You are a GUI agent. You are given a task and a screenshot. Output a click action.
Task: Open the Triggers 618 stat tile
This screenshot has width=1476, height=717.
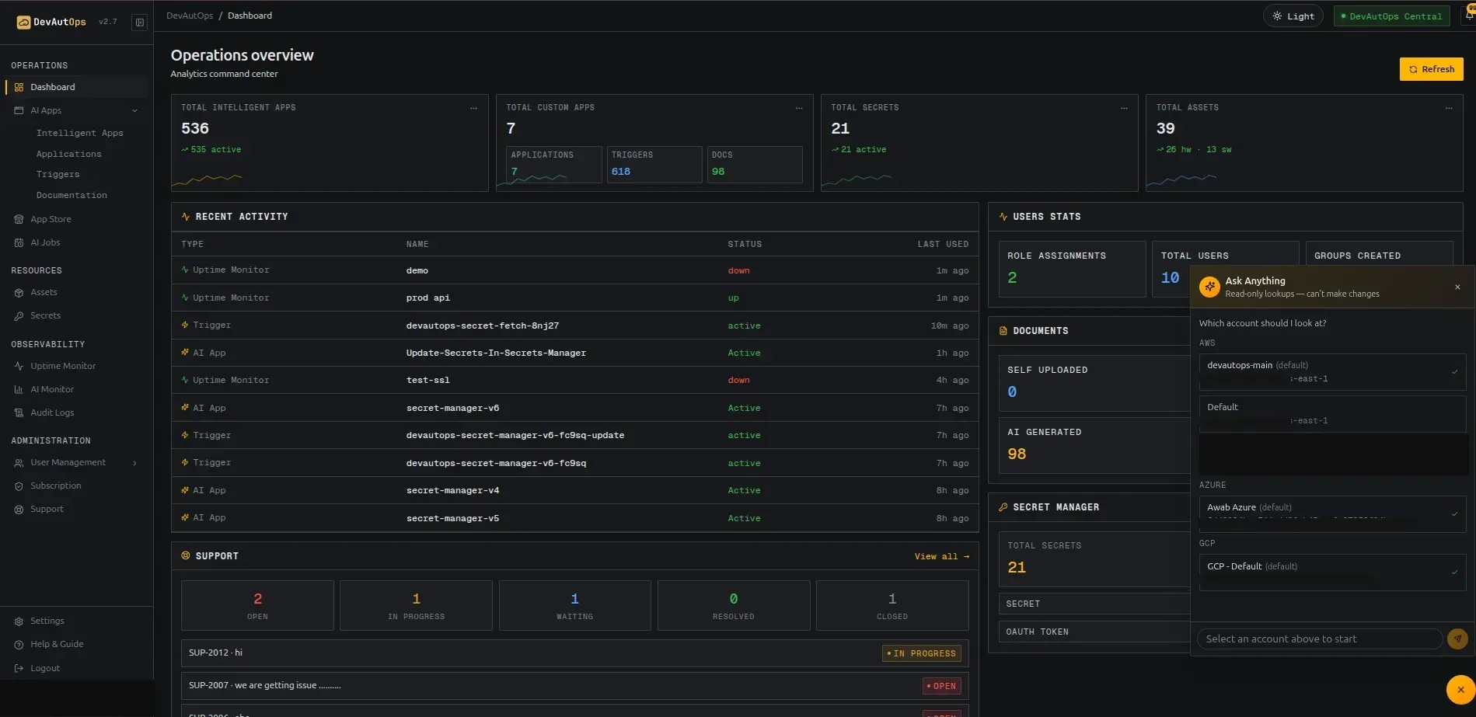point(654,165)
